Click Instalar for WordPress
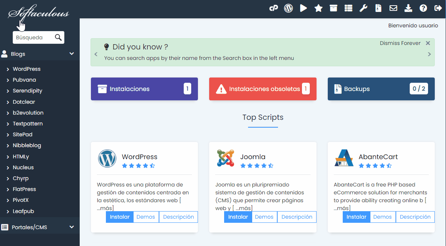This screenshot has height=246, width=446. click(x=119, y=217)
